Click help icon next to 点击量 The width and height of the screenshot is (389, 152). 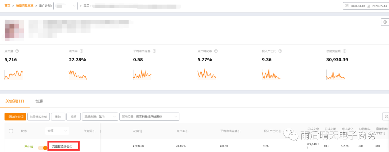(x=17, y=51)
